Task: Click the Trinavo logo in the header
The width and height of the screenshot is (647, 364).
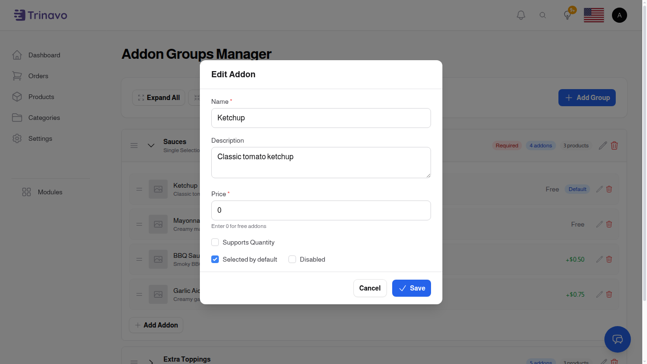Action: pos(40,15)
